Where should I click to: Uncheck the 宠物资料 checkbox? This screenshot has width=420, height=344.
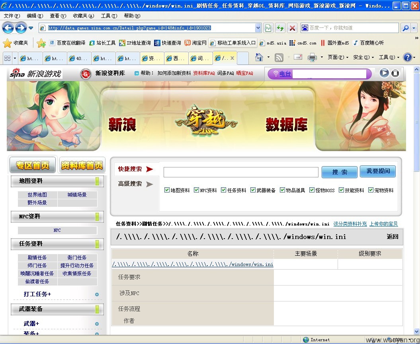(x=371, y=190)
